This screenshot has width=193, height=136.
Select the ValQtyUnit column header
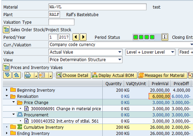pyautogui.click(x=136, y=84)
